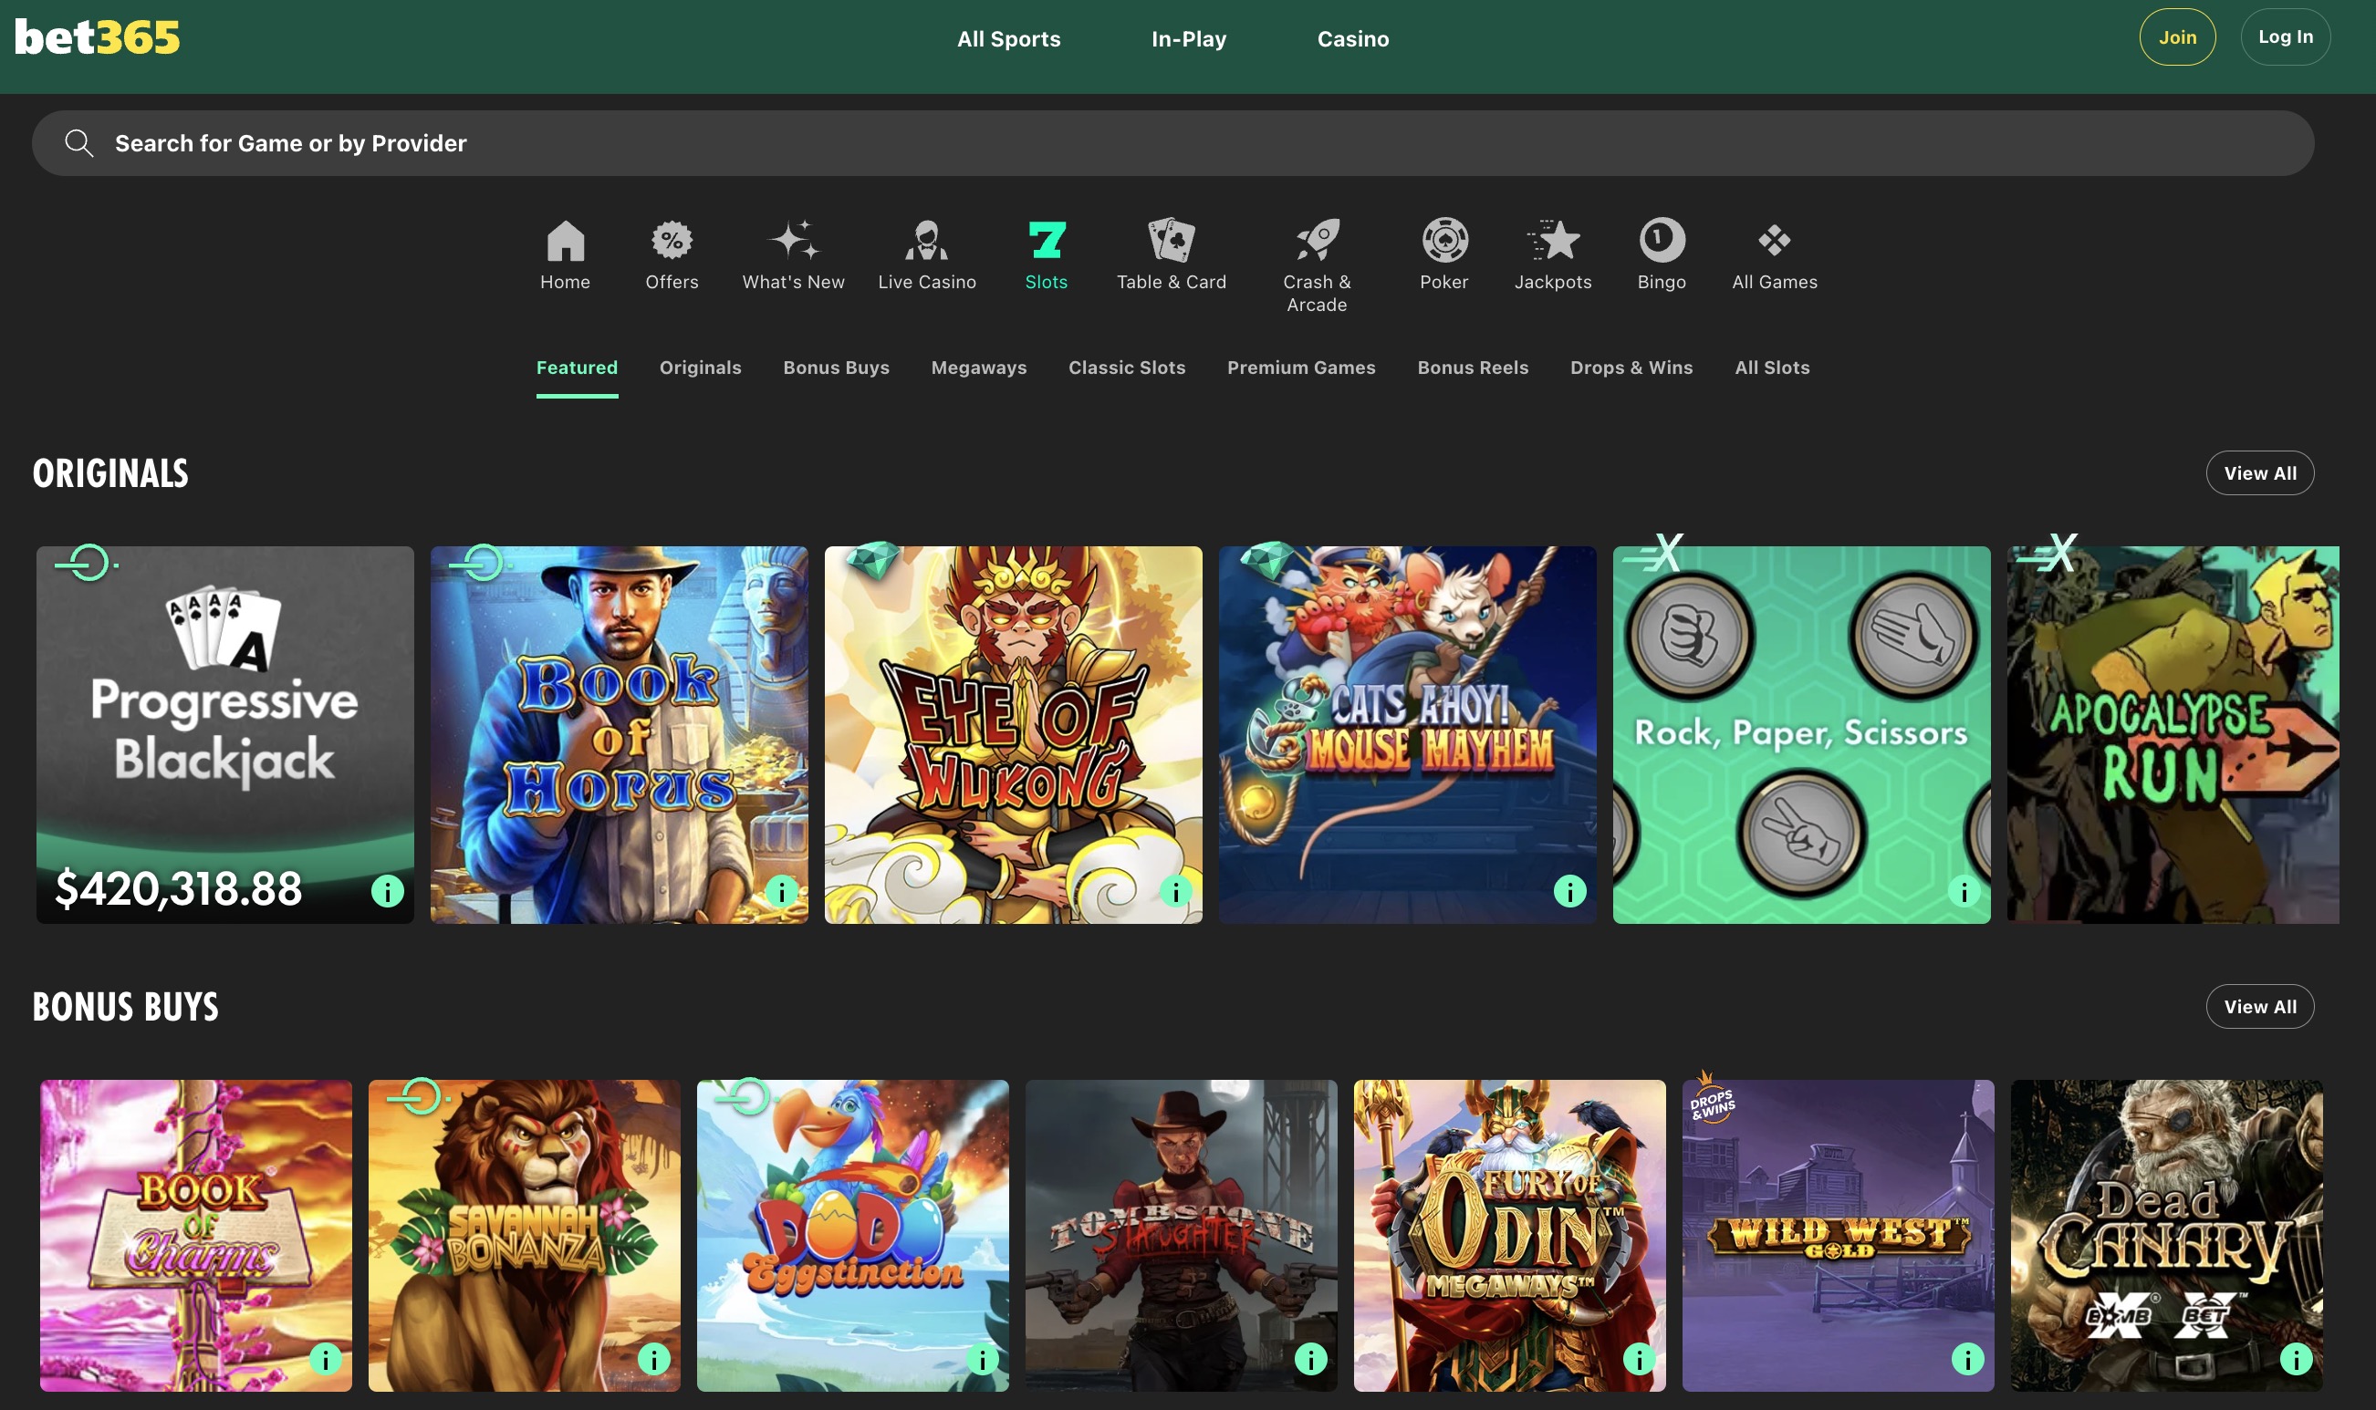
Task: Show info for Dodo Eggstinction
Action: pos(983,1360)
